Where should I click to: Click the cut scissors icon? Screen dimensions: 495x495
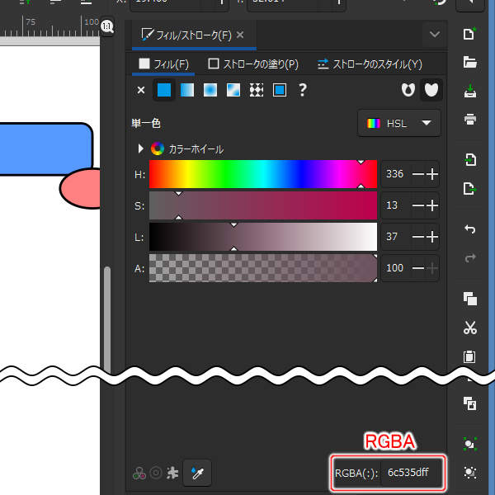pos(470,328)
